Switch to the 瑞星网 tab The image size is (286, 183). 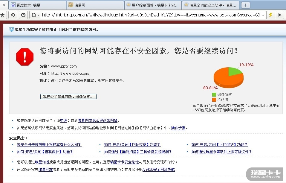point(95,5)
